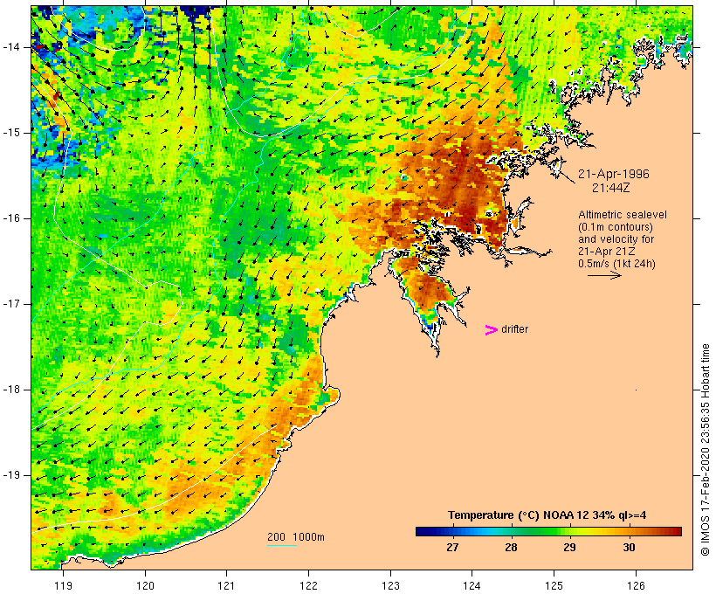This screenshot has width=716, height=594.
Task: Click colorbar tick label '29'
Action: tap(569, 548)
